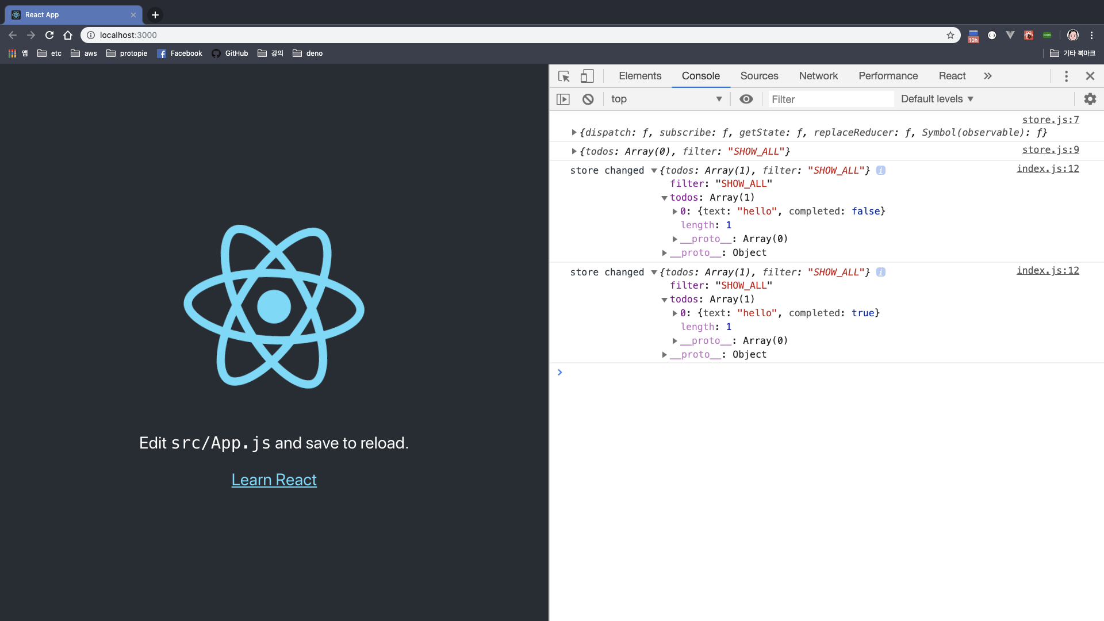Image resolution: width=1104 pixels, height=621 pixels.
Task: Reload the page
Action: point(49,35)
